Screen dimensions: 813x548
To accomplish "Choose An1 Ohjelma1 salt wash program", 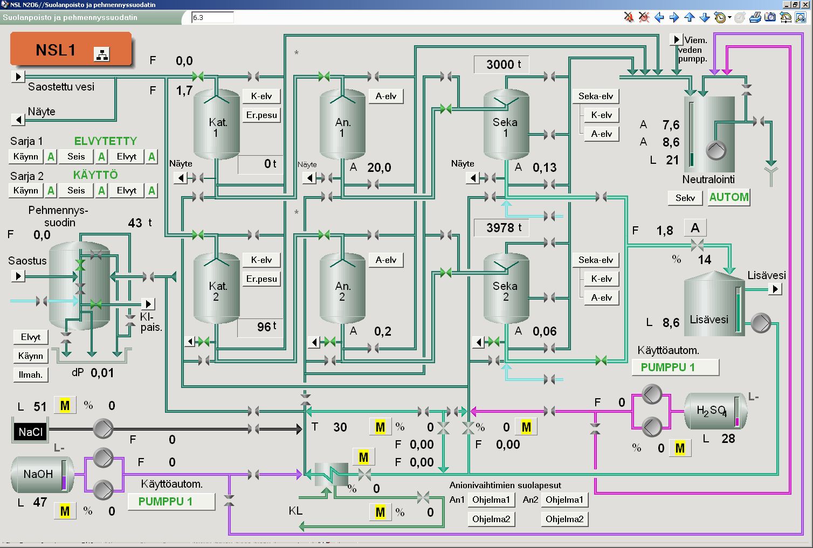I will pyautogui.click(x=491, y=500).
